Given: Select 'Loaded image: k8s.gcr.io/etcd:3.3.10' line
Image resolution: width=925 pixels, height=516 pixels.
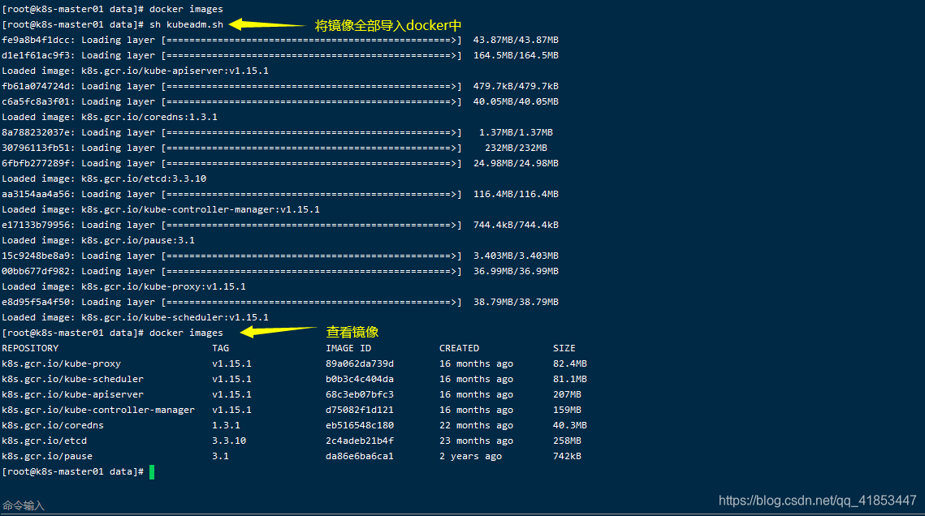Looking at the screenshot, I should pos(104,178).
